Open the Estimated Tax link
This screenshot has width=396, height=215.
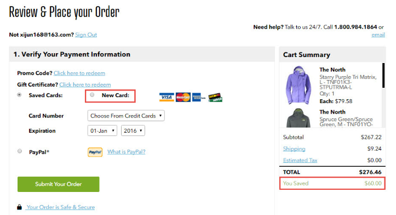(300, 160)
